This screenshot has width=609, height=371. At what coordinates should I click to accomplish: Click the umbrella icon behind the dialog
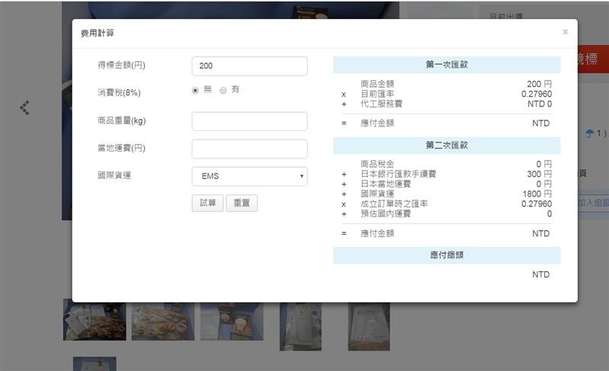coord(590,133)
